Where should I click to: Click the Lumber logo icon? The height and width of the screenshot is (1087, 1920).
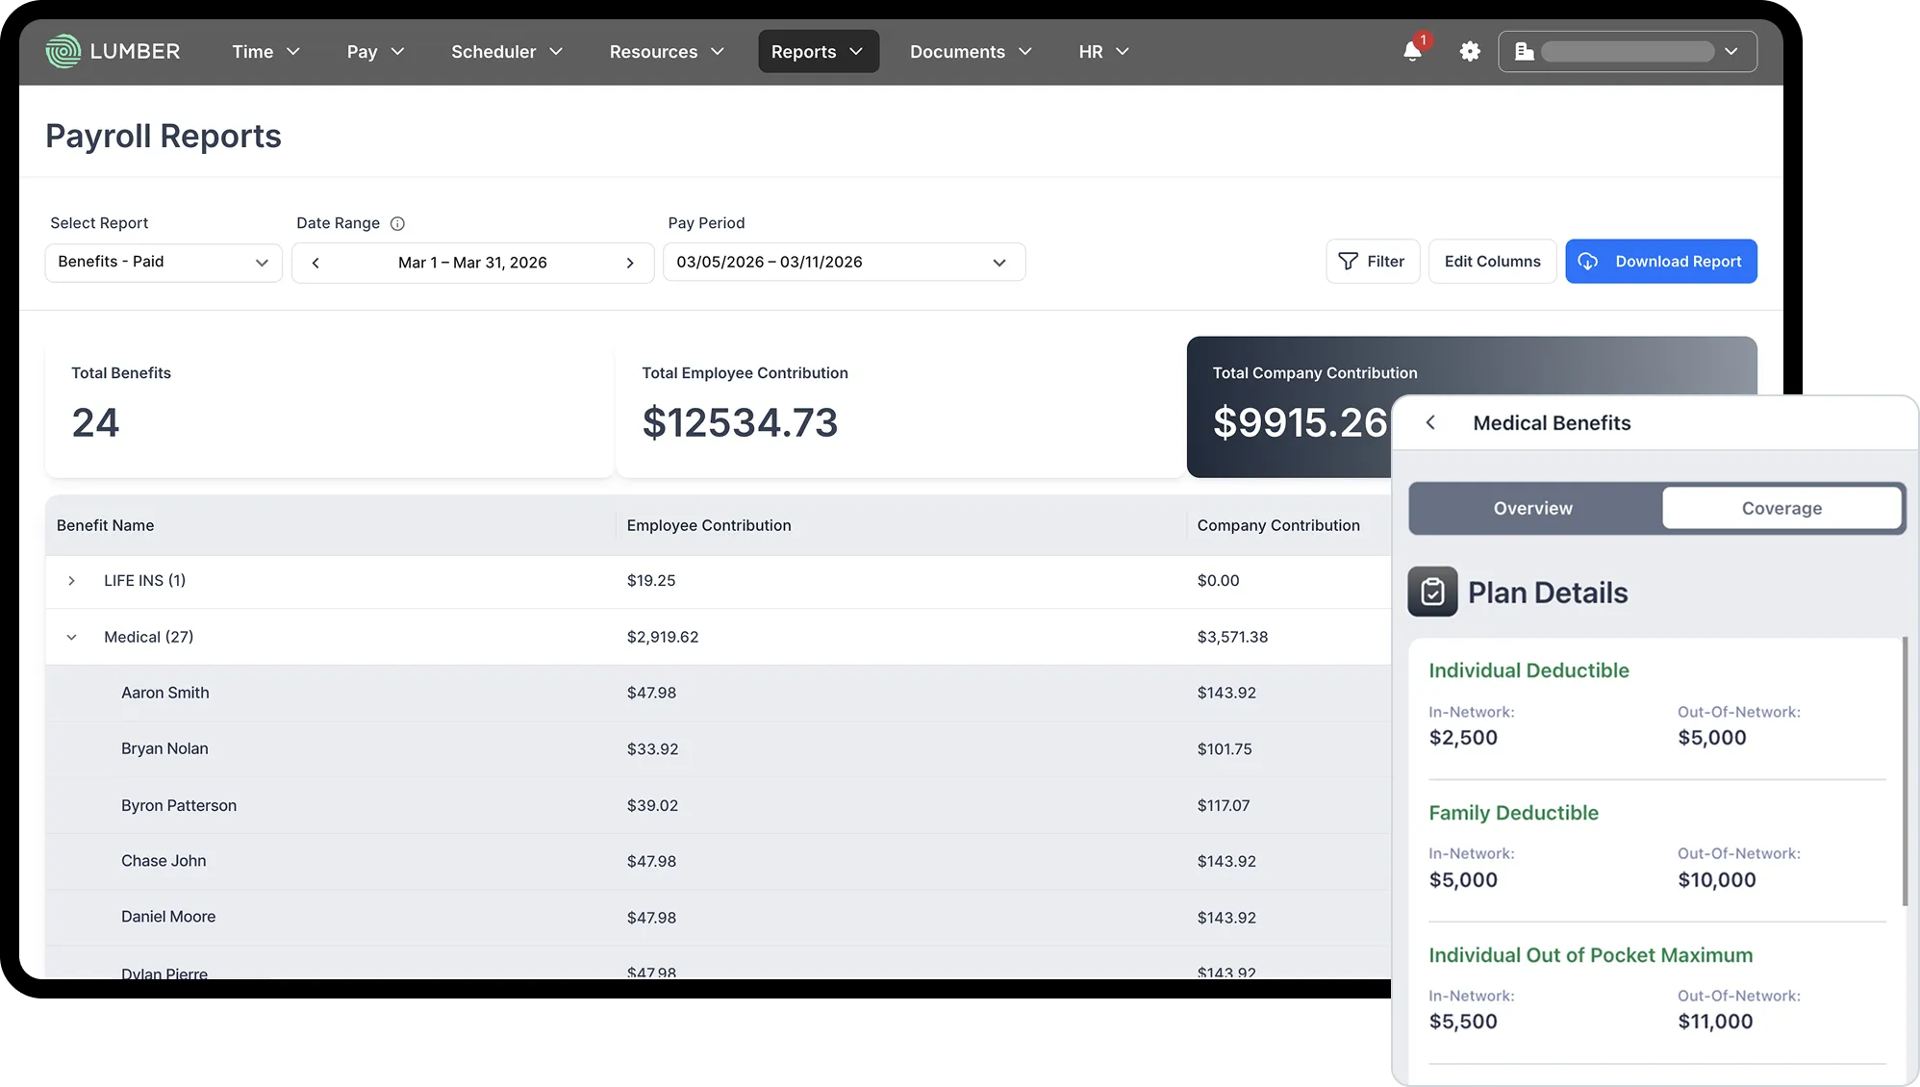tap(63, 51)
